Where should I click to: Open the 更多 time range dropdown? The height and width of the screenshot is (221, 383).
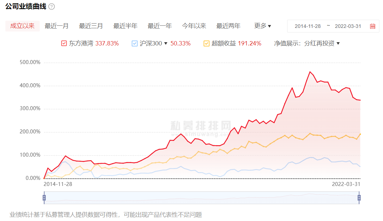coord(262,26)
